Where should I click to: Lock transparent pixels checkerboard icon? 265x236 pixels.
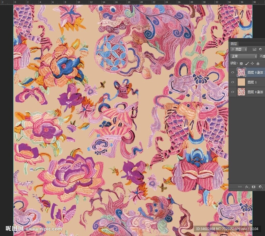tap(241, 64)
